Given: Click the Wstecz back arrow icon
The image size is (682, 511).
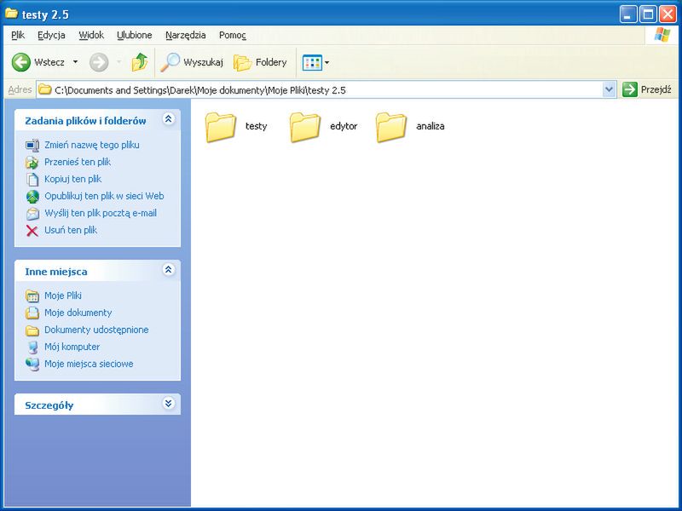Looking at the screenshot, I should (21, 62).
